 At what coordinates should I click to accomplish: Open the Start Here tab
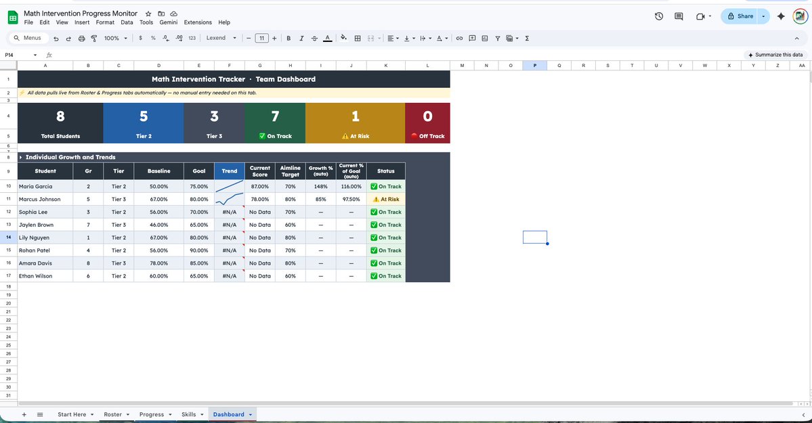(75, 415)
